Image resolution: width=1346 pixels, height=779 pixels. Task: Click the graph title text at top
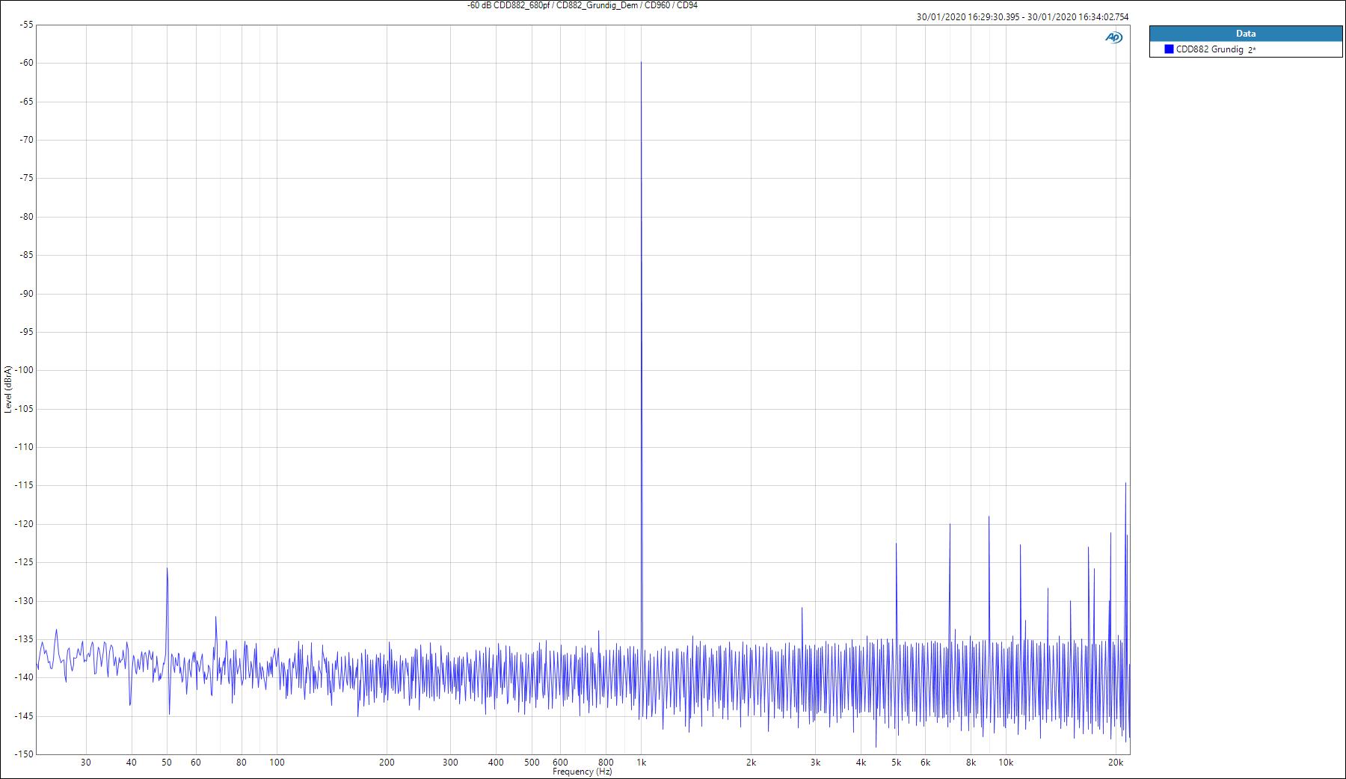click(582, 5)
